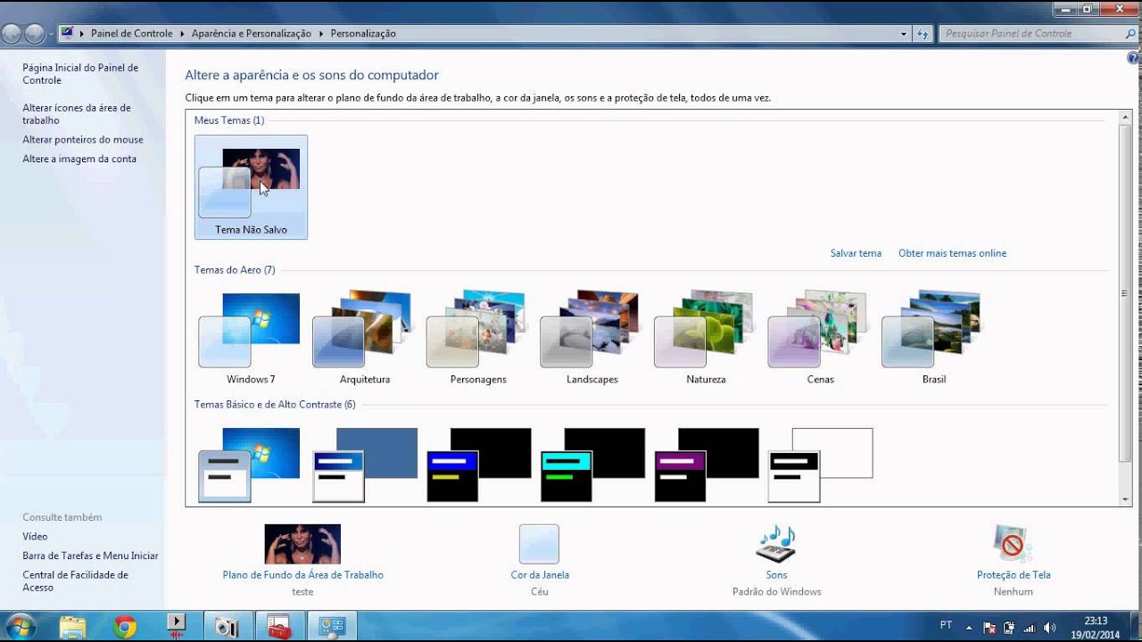Open Windows Explorer from taskbar
The width and height of the screenshot is (1142, 642).
click(x=73, y=626)
